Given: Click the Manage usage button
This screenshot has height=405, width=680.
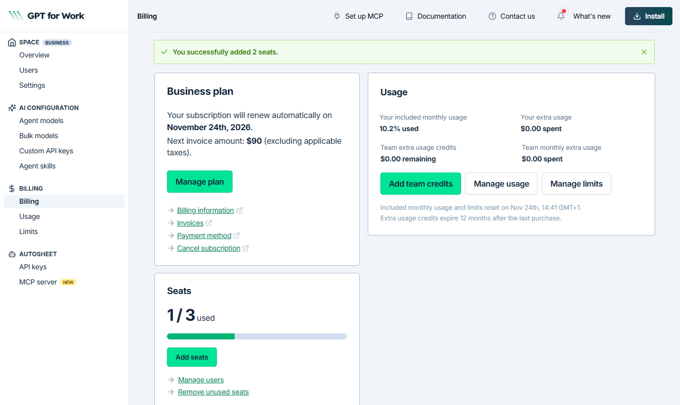Looking at the screenshot, I should click(501, 184).
